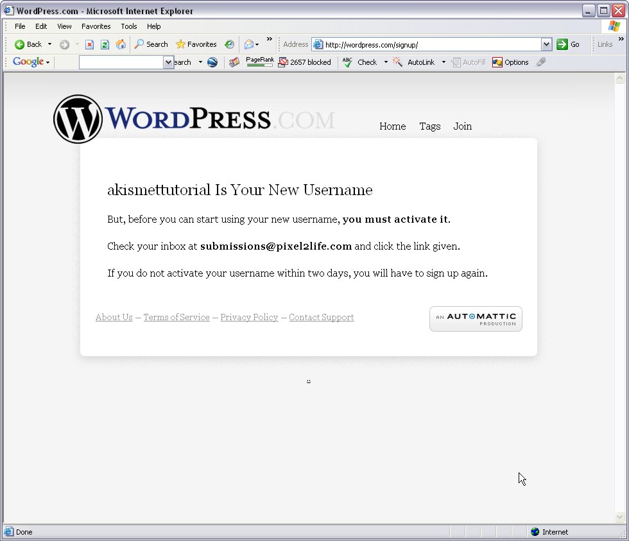Screen dimensions: 629x541
Task: Click the Google toolbar news icon
Action: [234, 62]
